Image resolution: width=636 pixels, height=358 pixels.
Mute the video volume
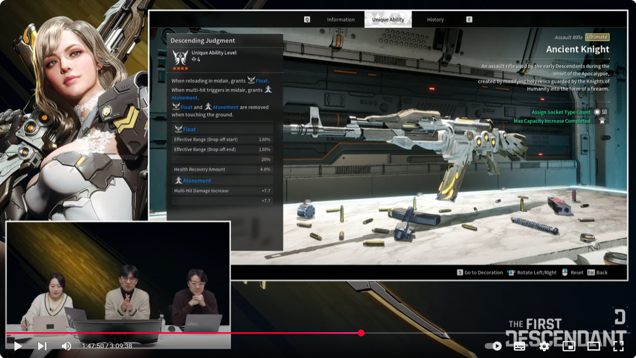coord(66,346)
